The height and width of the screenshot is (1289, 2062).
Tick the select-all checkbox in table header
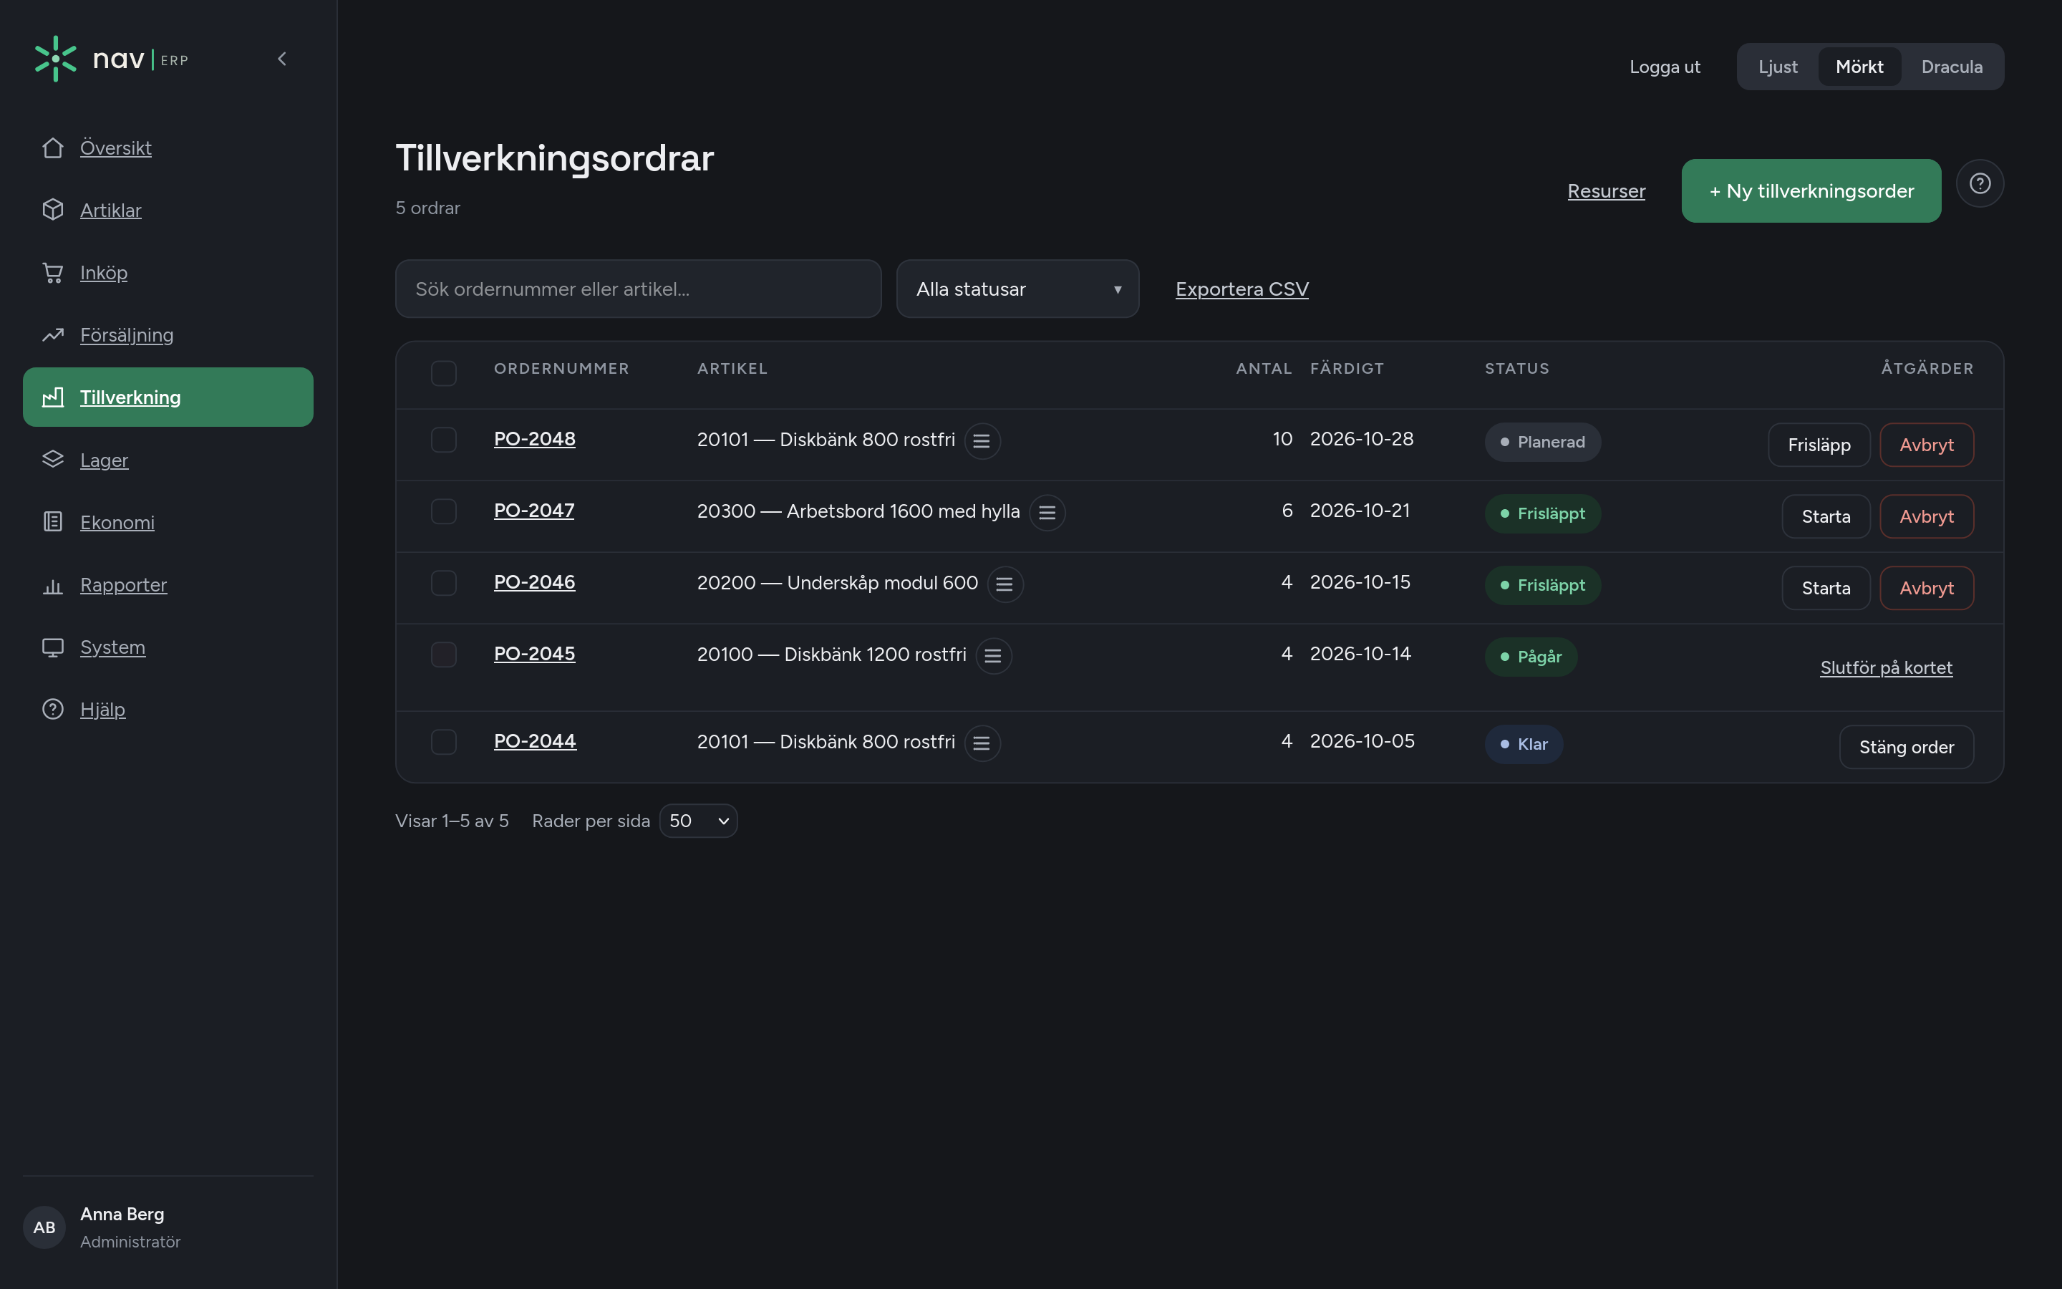click(x=443, y=372)
